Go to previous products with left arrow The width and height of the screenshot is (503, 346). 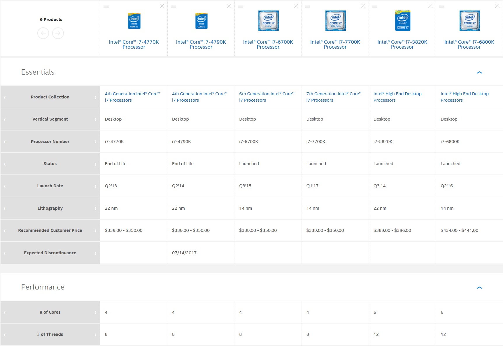(43, 33)
